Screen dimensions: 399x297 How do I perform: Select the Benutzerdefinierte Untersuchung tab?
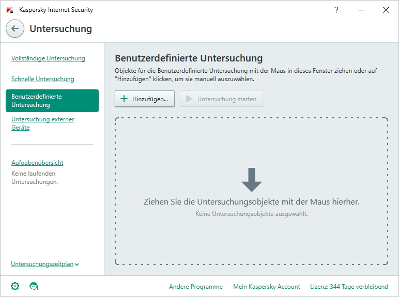click(x=52, y=101)
